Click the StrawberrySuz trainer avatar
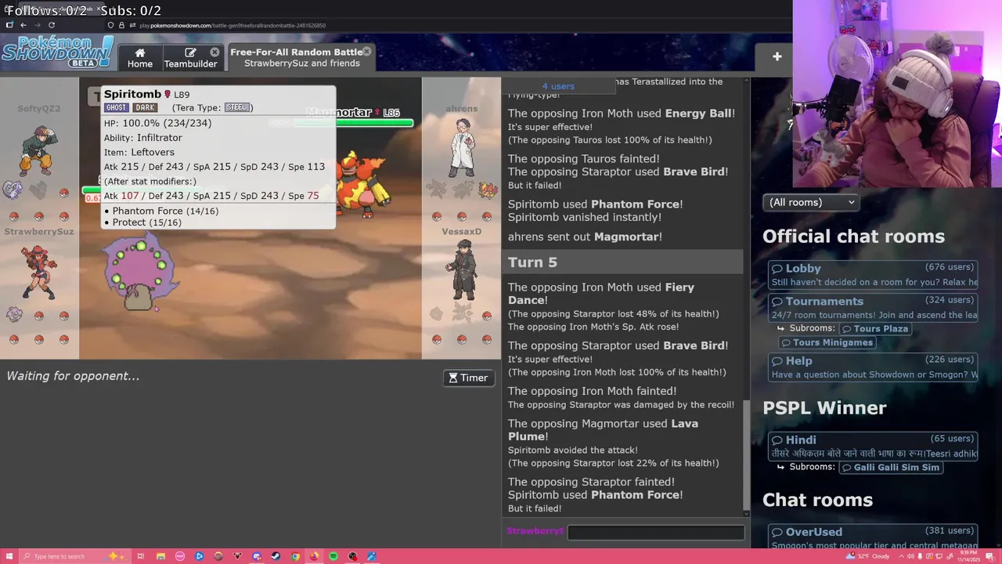The width and height of the screenshot is (1002, 564). pyautogui.click(x=38, y=272)
